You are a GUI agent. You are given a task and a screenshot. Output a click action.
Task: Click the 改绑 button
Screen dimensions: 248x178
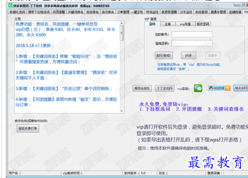tap(188, 56)
